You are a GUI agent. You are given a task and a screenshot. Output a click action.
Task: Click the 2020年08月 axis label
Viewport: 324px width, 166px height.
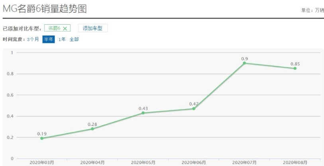tap(295, 162)
